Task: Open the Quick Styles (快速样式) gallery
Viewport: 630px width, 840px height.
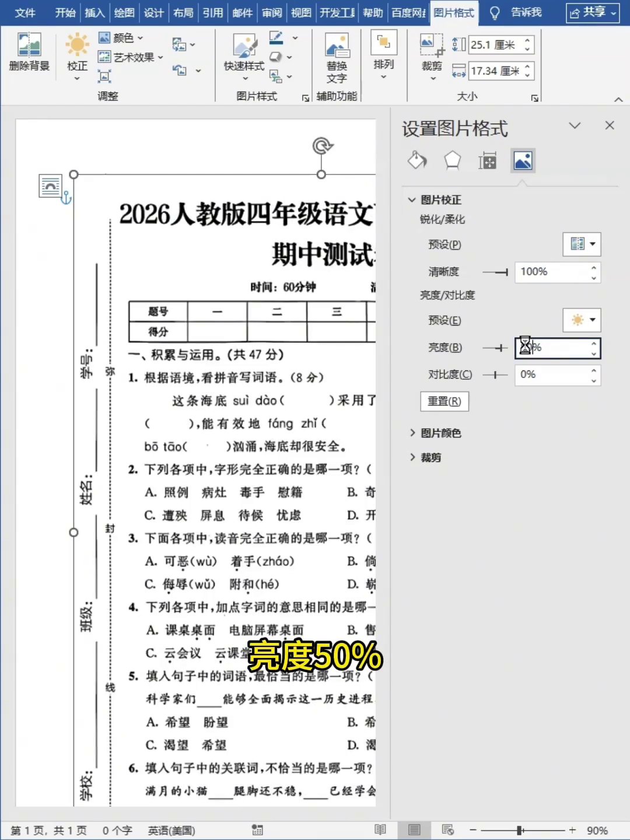Action: [245, 45]
